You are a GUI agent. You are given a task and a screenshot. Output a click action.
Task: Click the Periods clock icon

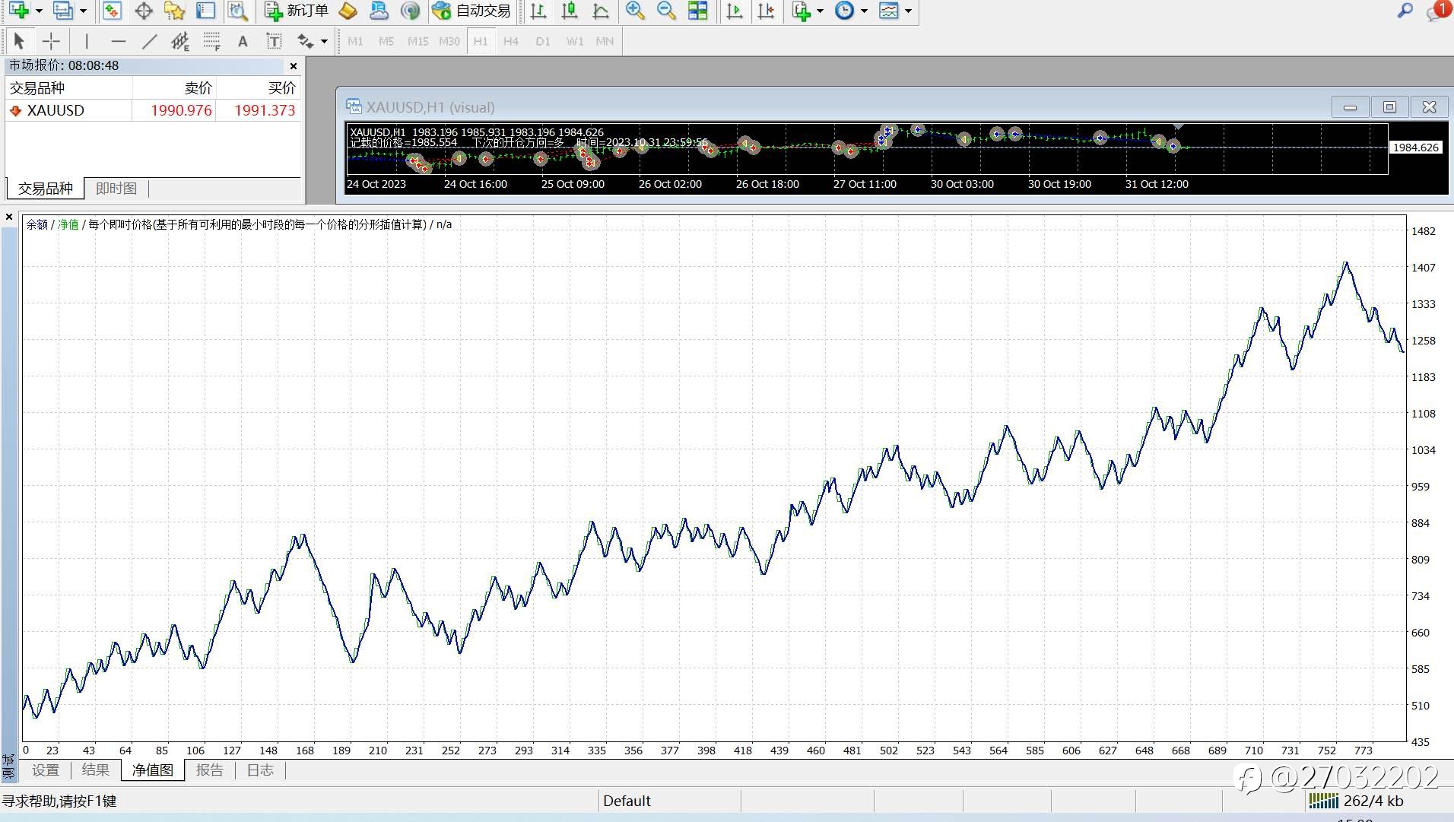(844, 11)
